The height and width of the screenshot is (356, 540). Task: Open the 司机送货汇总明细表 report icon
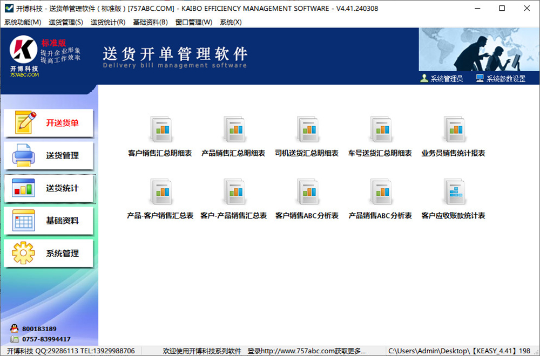pos(307,129)
